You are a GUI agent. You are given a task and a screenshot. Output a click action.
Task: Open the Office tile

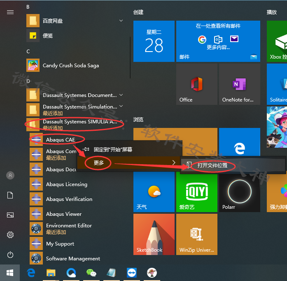[x=196, y=84]
